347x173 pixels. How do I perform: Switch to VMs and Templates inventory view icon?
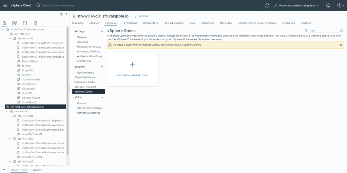[14, 23]
